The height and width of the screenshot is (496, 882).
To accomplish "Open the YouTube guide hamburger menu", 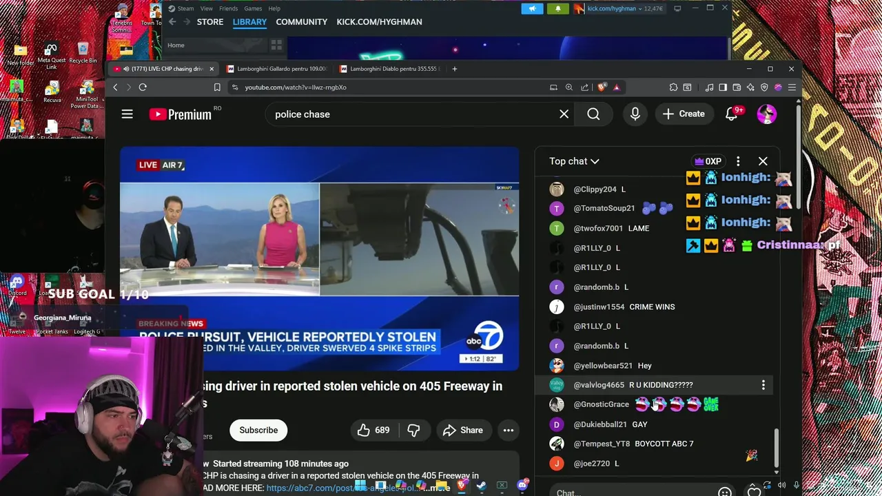I will click(127, 114).
